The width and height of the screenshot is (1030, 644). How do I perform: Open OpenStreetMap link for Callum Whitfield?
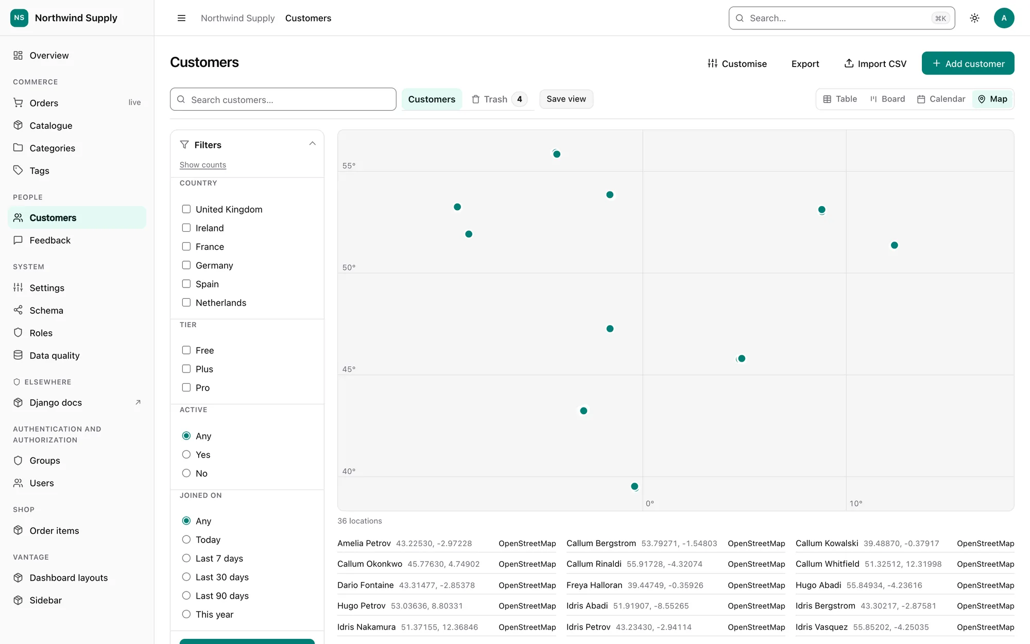(x=986, y=564)
